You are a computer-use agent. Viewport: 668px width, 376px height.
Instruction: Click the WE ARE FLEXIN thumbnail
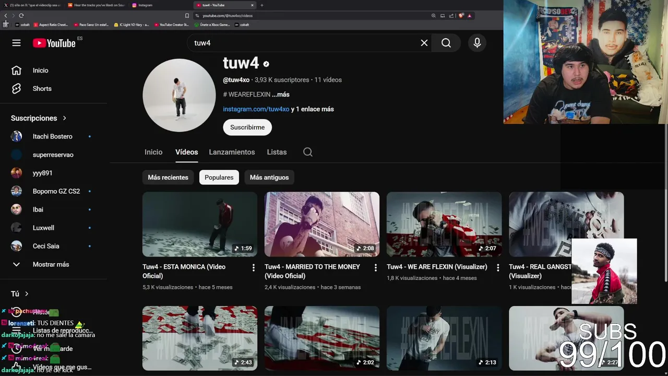point(444,224)
